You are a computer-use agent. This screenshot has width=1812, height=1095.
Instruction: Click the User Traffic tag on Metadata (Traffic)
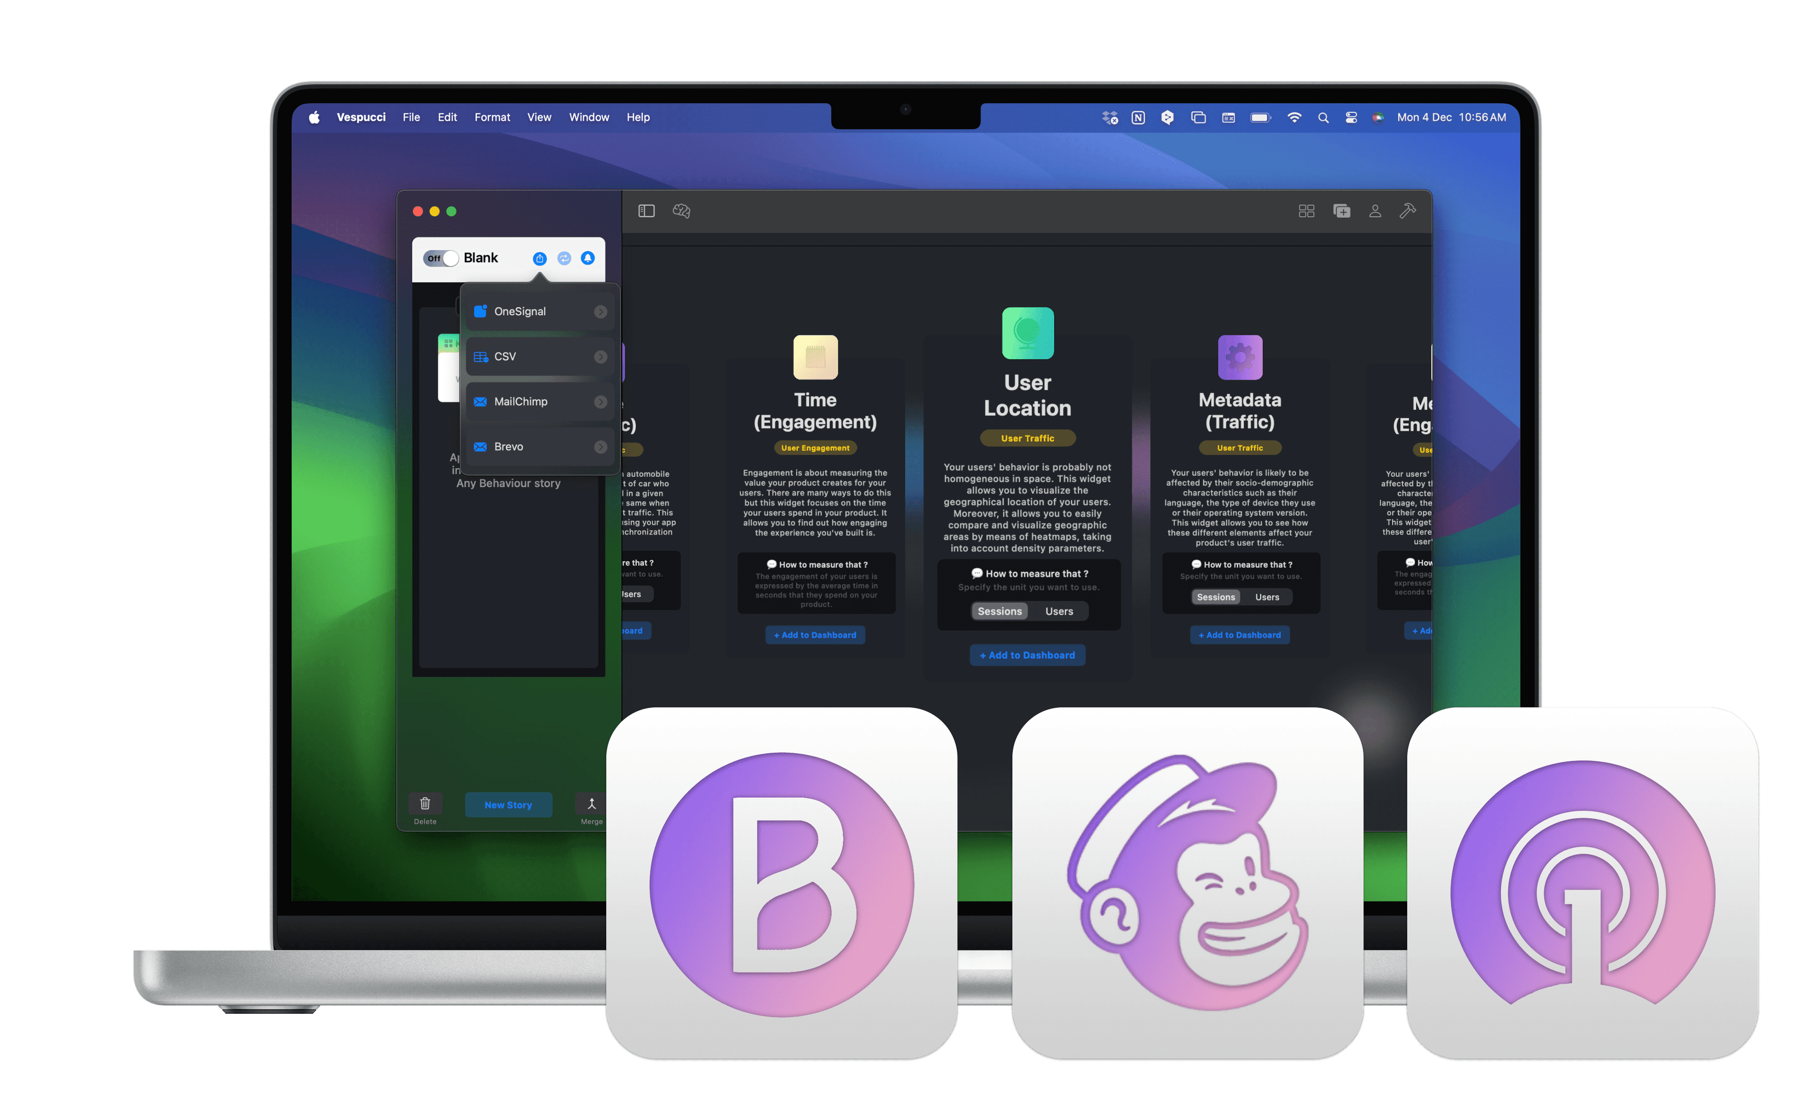(1240, 448)
